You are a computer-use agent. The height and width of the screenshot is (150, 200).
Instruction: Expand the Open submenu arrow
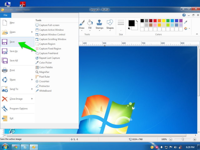pyautogui.click(x=32, y=32)
